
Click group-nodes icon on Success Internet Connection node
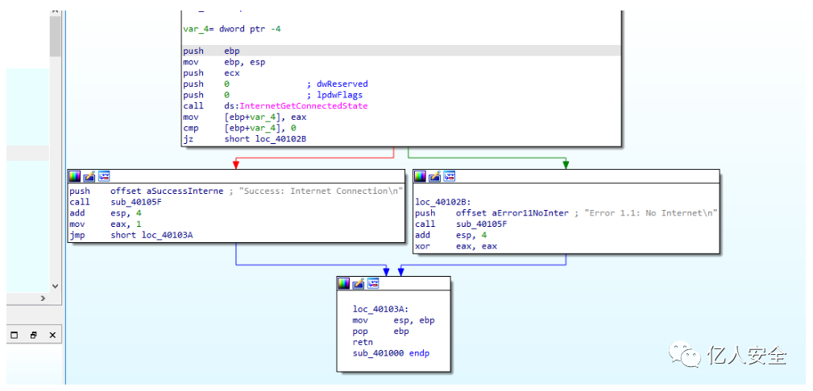coord(104,176)
